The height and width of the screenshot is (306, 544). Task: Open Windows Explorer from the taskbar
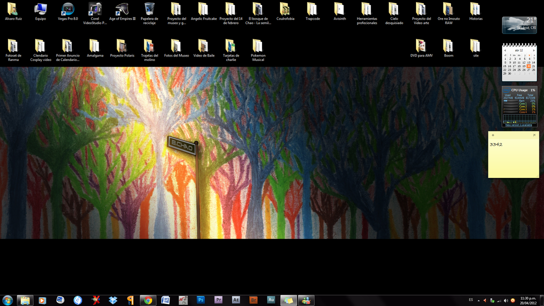click(x=25, y=300)
